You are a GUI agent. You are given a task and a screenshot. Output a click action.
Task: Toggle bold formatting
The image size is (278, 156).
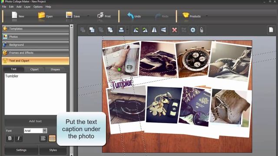tap(10, 138)
